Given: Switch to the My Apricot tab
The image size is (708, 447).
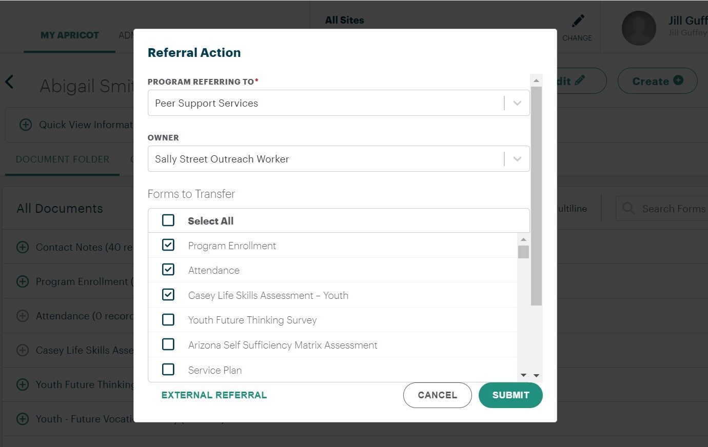Looking at the screenshot, I should pyautogui.click(x=70, y=35).
